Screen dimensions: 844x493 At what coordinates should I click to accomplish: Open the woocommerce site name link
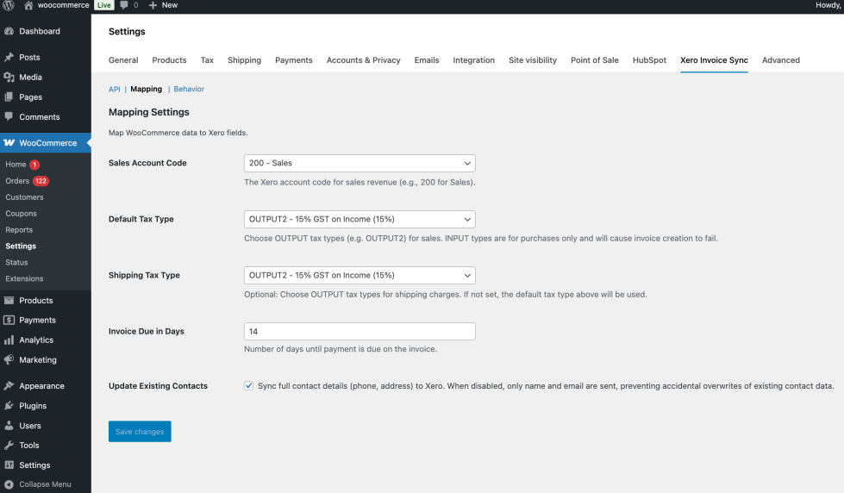click(64, 5)
